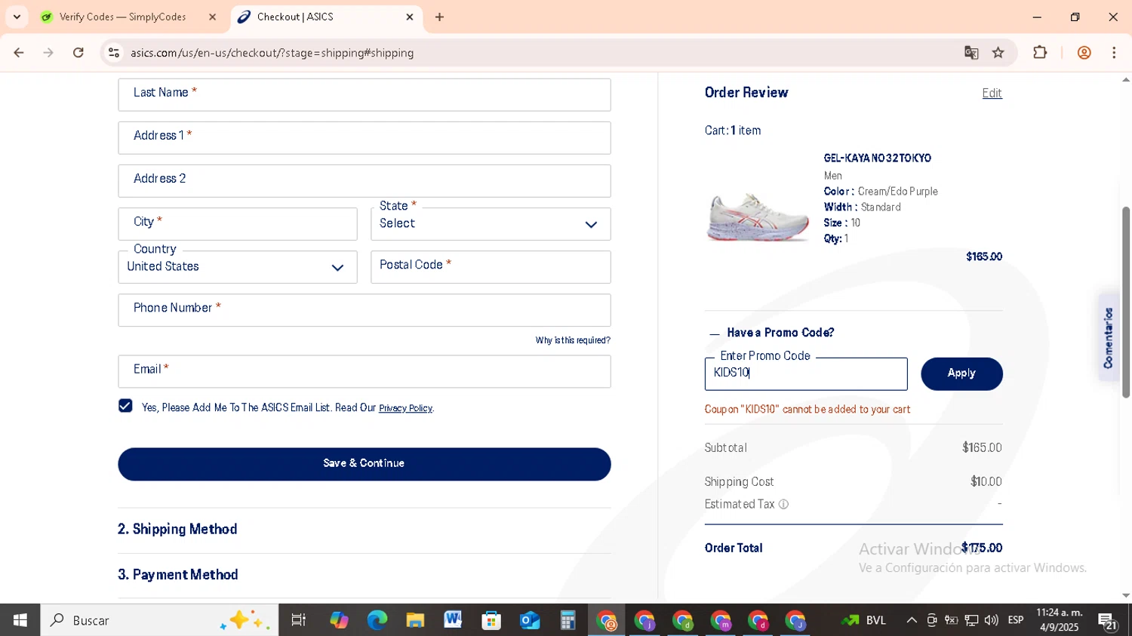This screenshot has height=636, width=1132.
Task: Click the Address 1 input field
Action: (x=365, y=138)
